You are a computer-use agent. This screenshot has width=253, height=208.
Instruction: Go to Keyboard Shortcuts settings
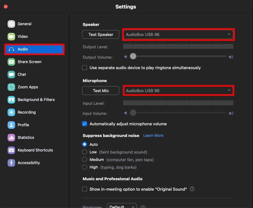[35, 150]
